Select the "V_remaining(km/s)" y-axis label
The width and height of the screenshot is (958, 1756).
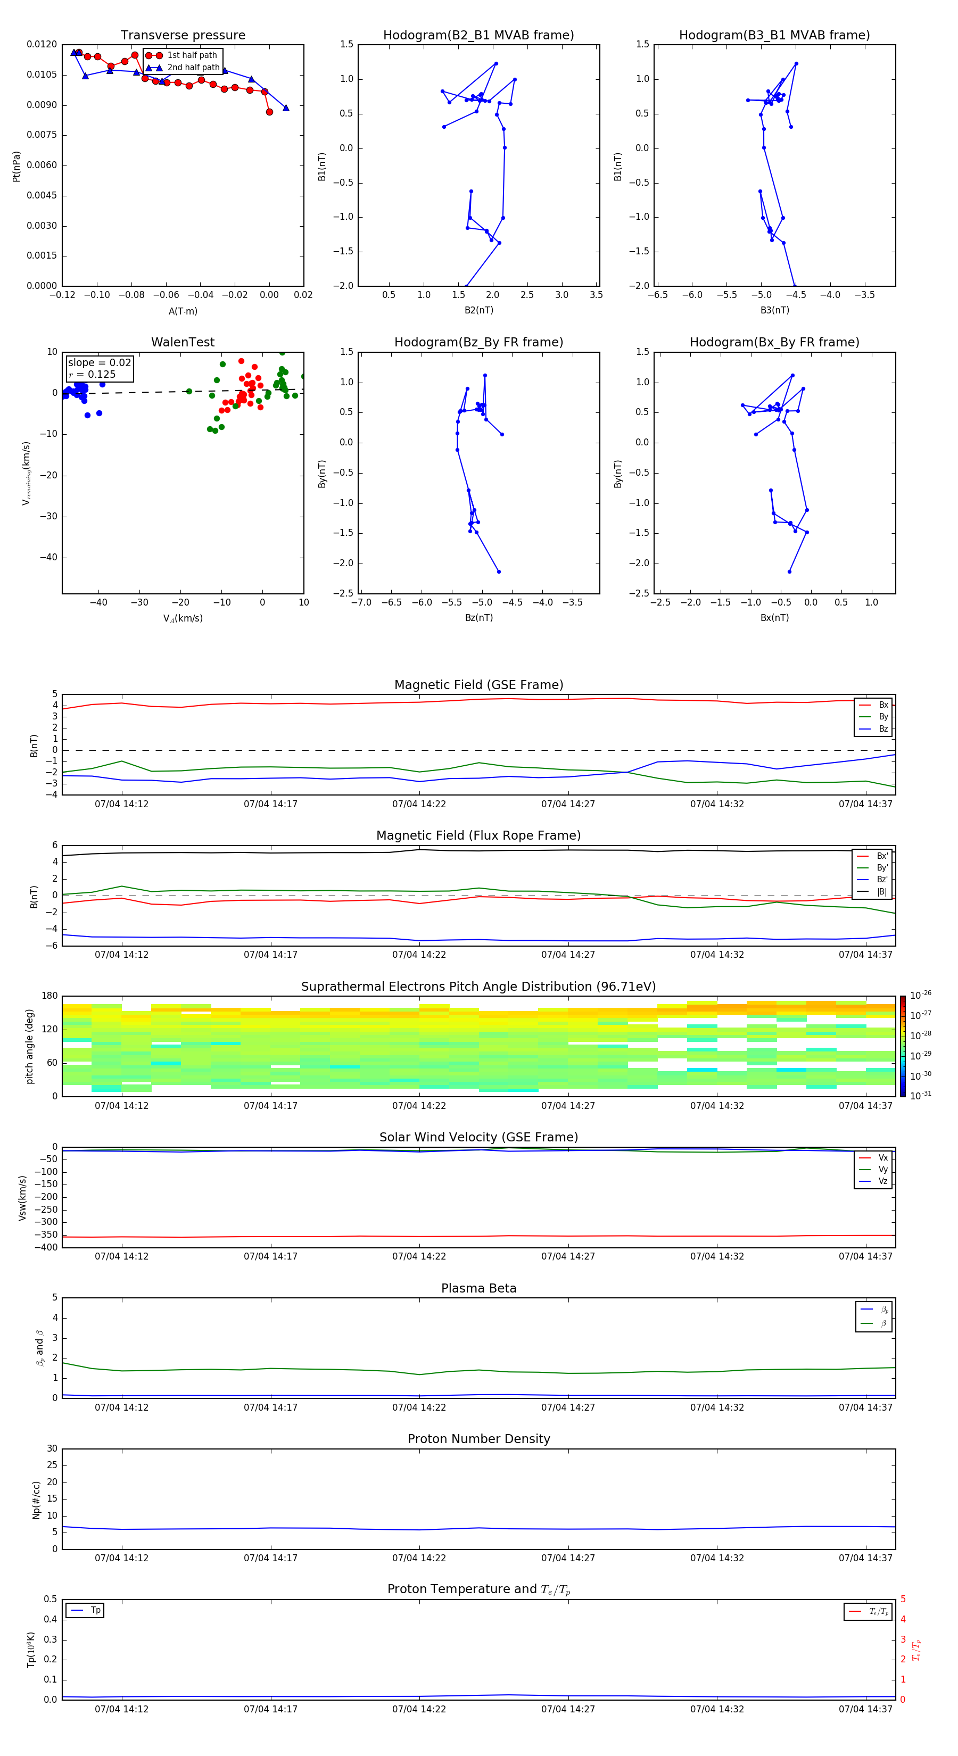click(x=26, y=473)
